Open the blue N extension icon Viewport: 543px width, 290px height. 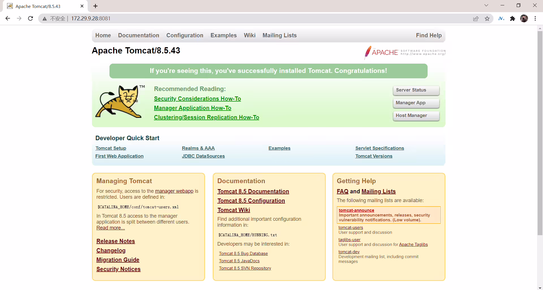[501, 19]
